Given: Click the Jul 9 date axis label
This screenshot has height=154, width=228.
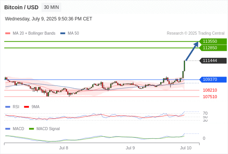Looking at the screenshot, I should 130,148.
